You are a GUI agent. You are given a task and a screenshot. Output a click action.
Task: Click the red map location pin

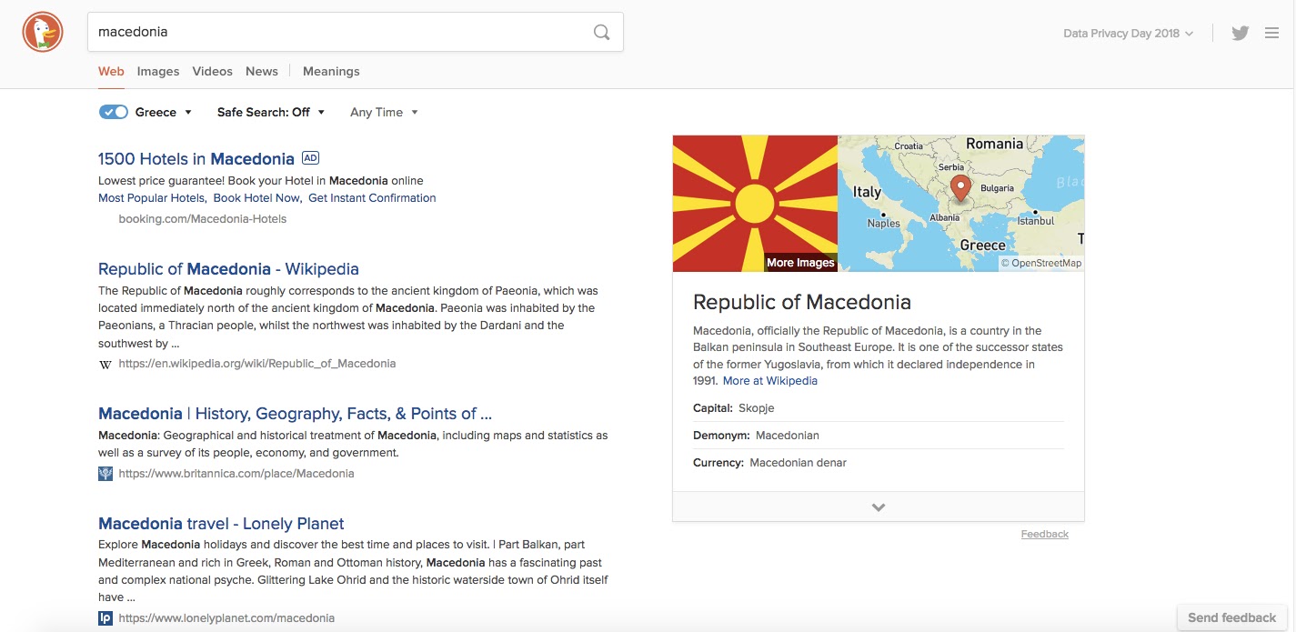click(960, 189)
